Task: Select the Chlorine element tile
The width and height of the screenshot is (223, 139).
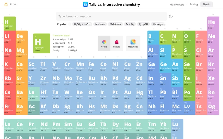Action: (x=201, y=52)
